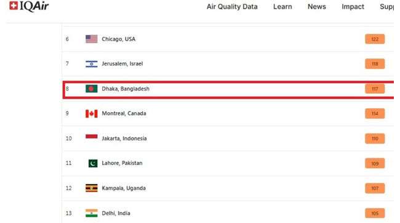
Task: Click the IQAir logo
Action: point(29,6)
